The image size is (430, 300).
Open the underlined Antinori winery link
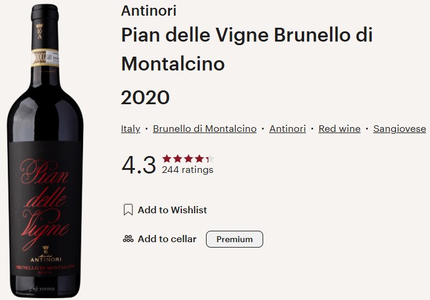(x=287, y=129)
